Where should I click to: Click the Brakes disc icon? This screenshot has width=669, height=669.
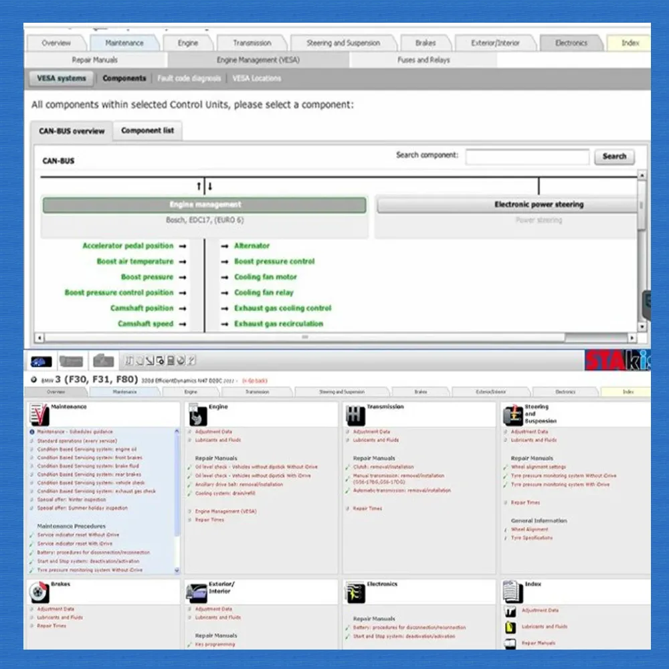coord(39,592)
